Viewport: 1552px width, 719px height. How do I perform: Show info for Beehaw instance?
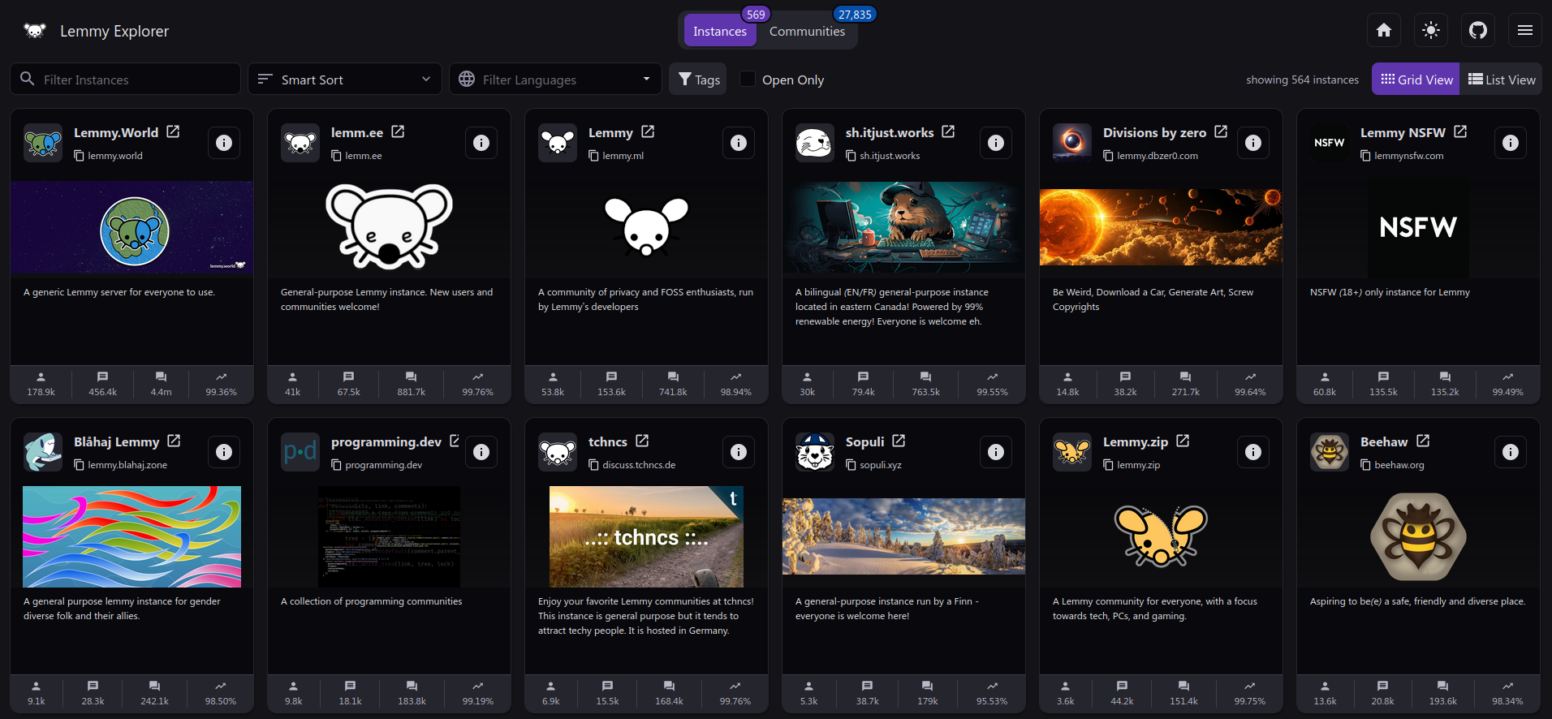click(x=1511, y=452)
